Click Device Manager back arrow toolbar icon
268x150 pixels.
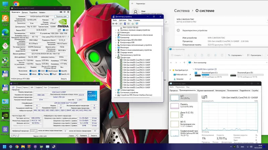click(x=113, y=24)
